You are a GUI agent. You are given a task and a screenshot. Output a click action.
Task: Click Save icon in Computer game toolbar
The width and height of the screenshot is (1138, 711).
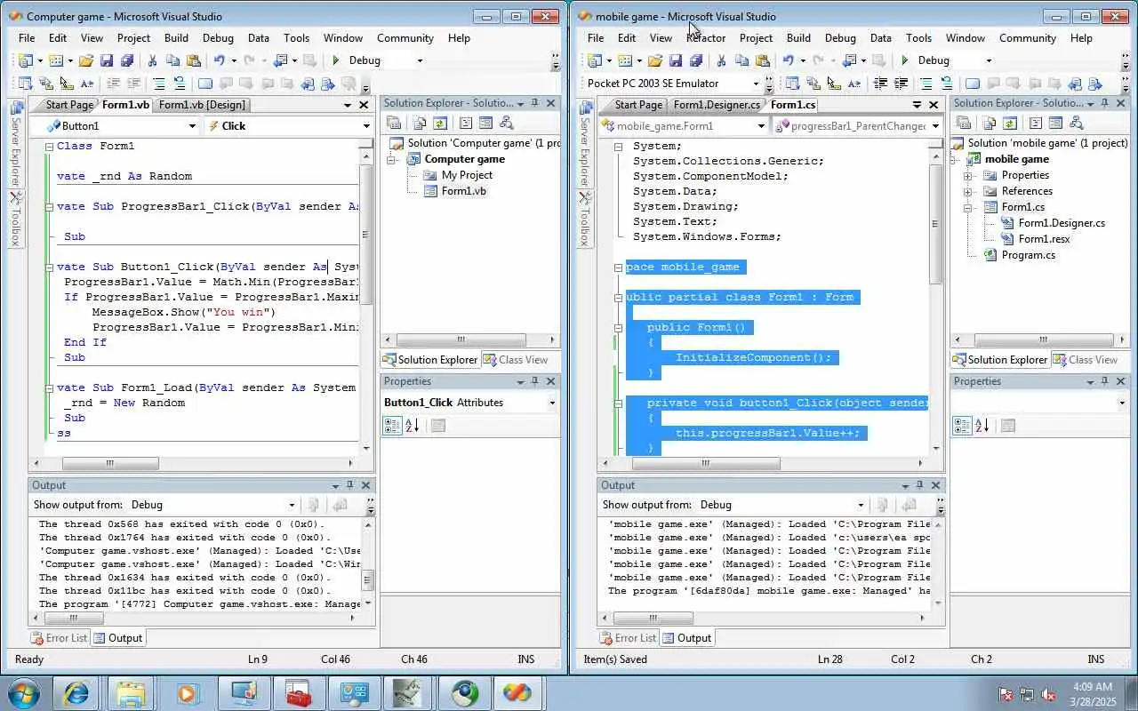coord(107,60)
